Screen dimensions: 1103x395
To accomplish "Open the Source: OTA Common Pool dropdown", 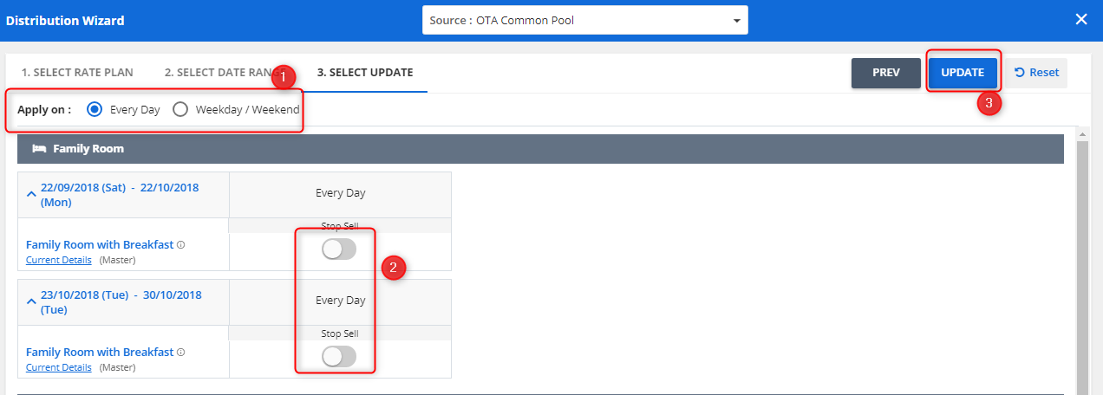I will pos(585,20).
